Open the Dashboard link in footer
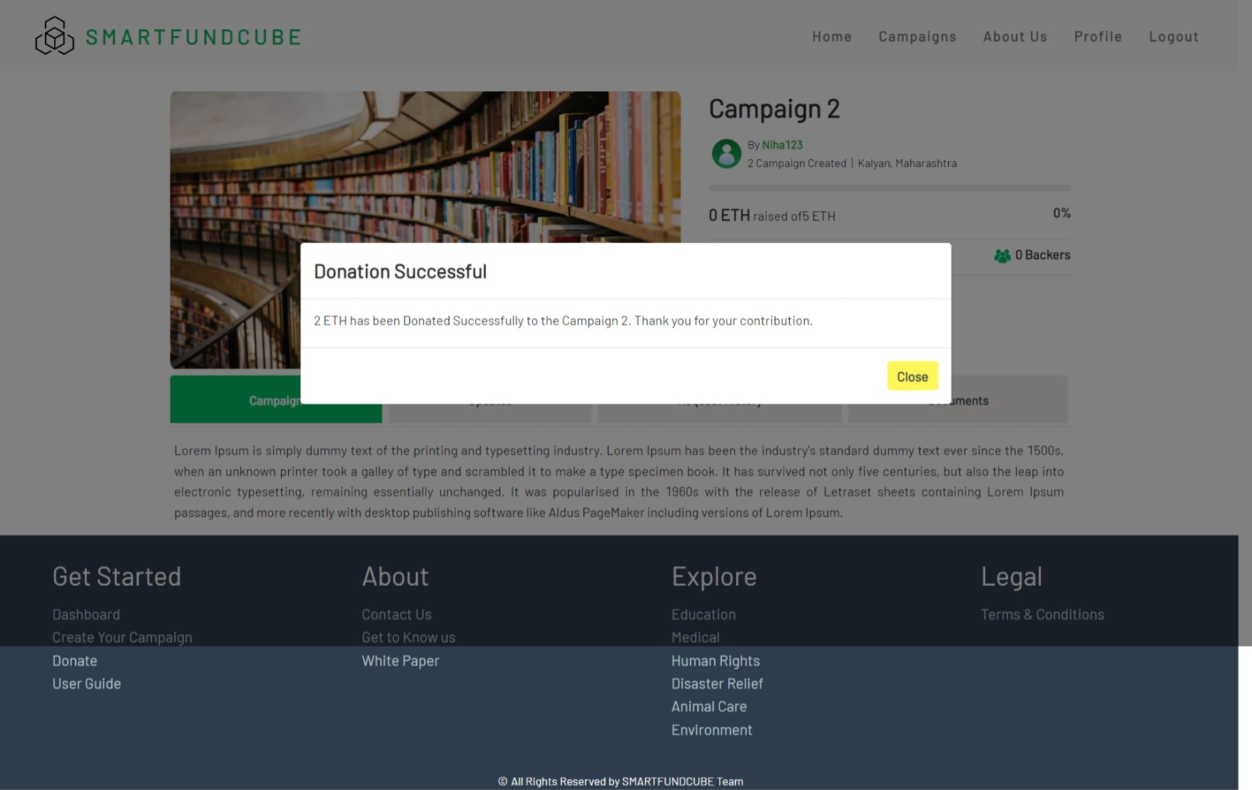 (86, 614)
